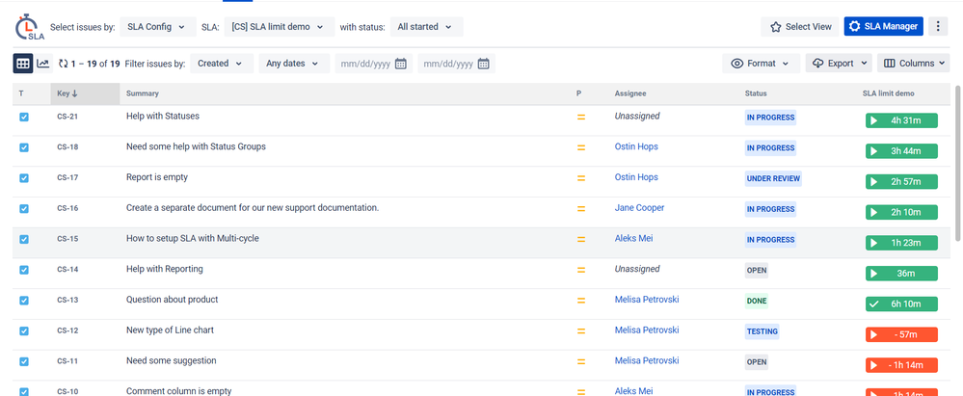Click the priority icon for CS-18
The image size is (963, 396).
581,147
